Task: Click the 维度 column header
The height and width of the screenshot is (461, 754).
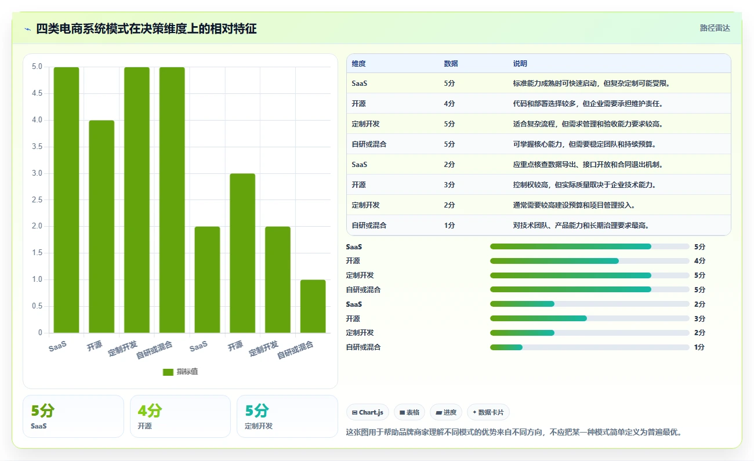Action: coord(358,64)
